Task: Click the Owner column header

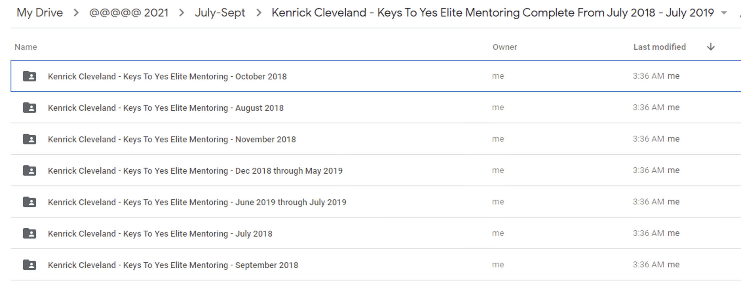Action: [x=505, y=47]
